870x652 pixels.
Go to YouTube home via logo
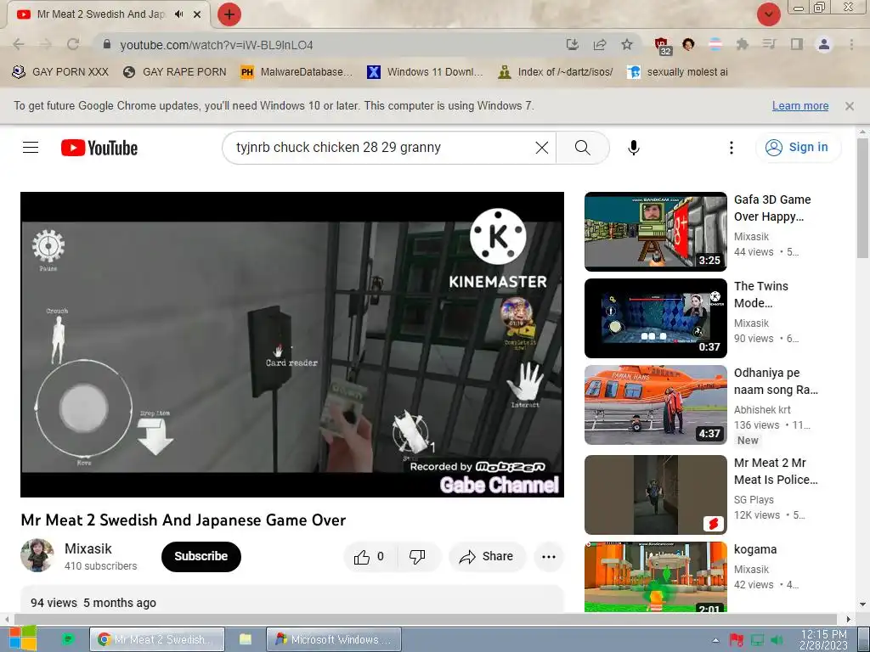pos(99,148)
